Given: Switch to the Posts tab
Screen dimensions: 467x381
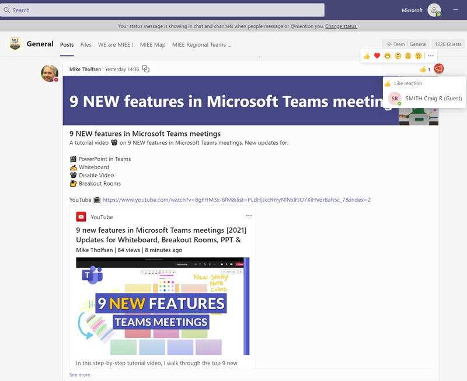Looking at the screenshot, I should point(67,45).
